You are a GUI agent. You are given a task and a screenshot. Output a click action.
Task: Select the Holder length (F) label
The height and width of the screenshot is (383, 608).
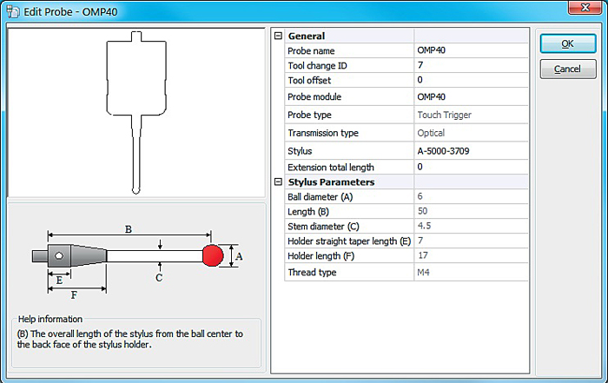(321, 256)
